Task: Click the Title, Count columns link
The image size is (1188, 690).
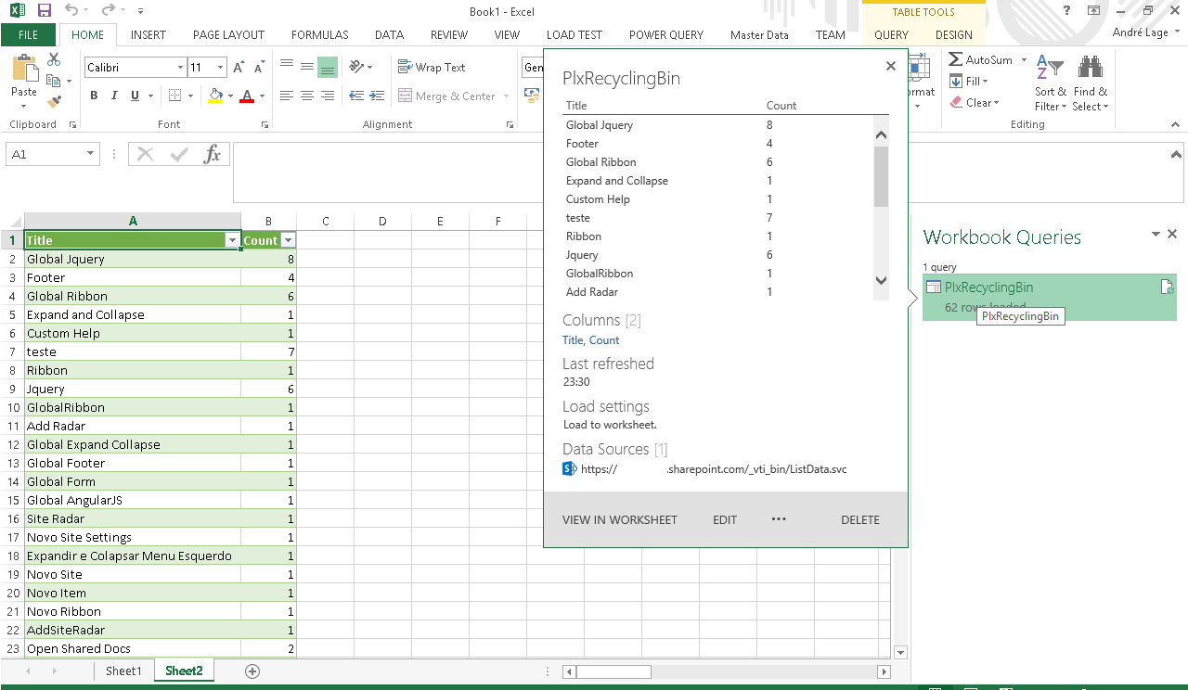Action: [591, 340]
